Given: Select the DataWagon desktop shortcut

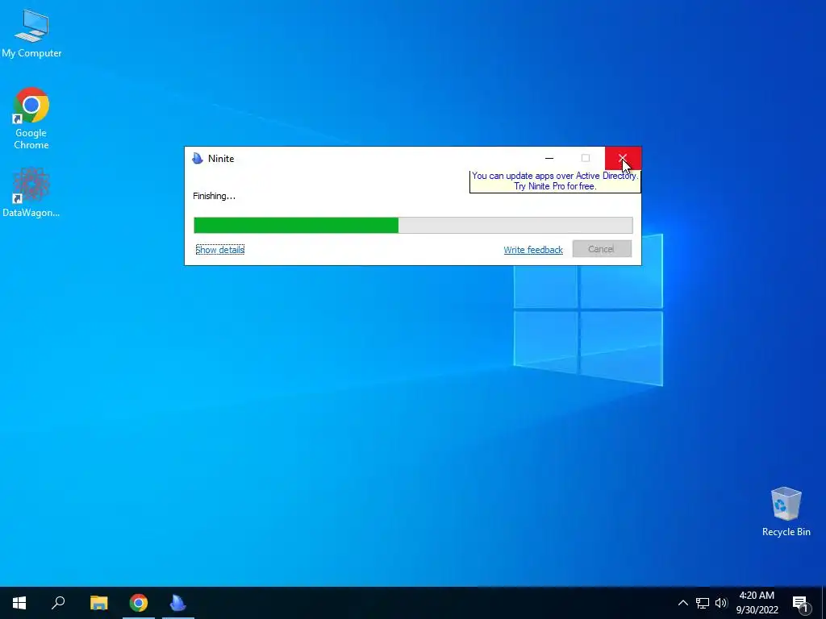Looking at the screenshot, I should click(x=31, y=193).
